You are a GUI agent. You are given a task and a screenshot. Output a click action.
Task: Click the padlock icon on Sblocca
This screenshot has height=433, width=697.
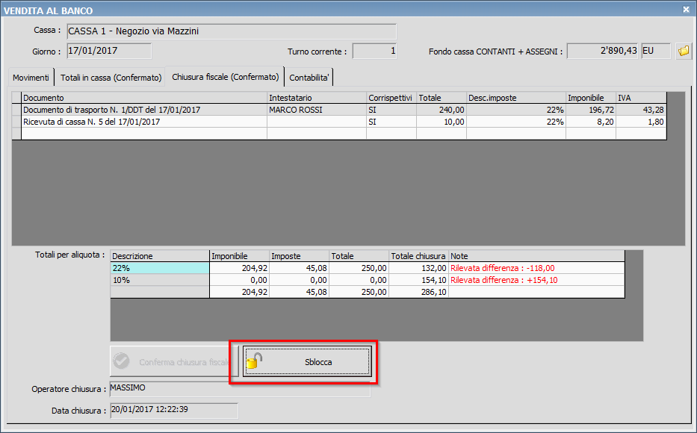pyautogui.click(x=254, y=361)
